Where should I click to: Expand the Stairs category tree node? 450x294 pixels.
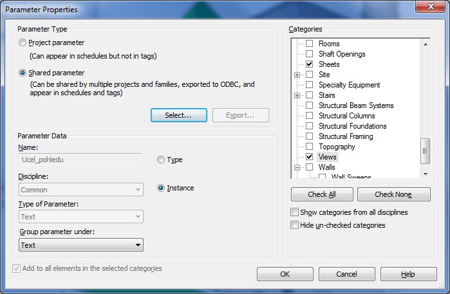point(297,95)
